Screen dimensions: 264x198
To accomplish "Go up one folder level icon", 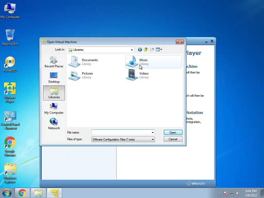I will click(146, 49).
